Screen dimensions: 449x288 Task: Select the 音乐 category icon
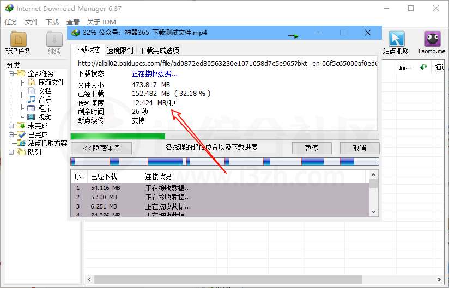[31, 100]
